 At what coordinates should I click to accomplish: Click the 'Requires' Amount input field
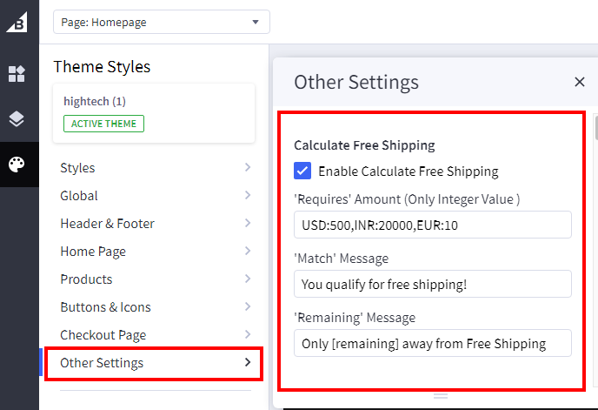[432, 225]
